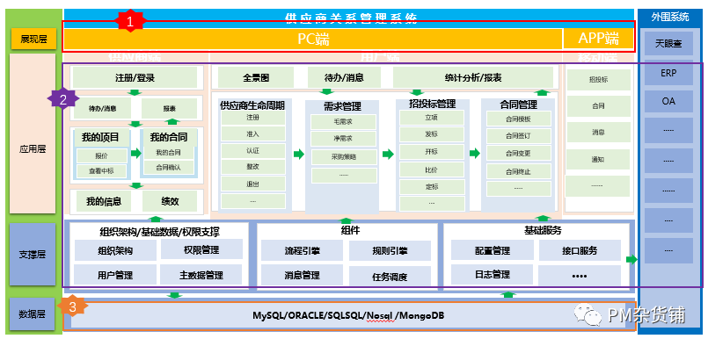
Task: Open the 我的信息 box
Action: tap(104, 201)
